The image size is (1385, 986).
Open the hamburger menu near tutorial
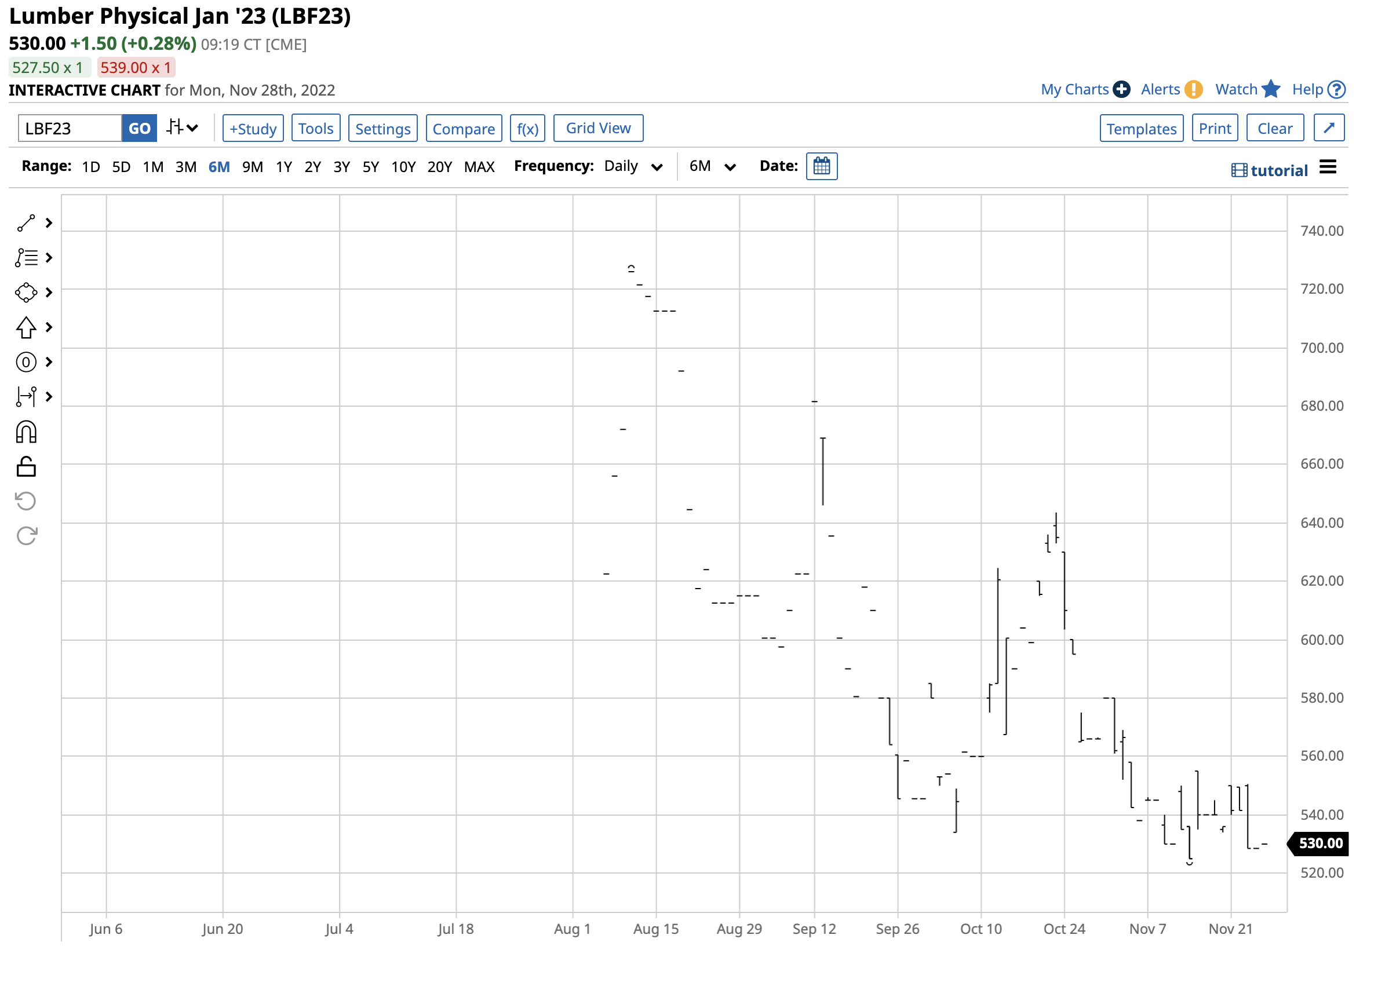point(1328,167)
